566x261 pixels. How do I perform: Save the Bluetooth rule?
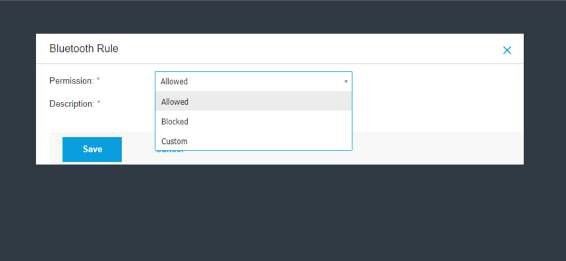click(92, 149)
